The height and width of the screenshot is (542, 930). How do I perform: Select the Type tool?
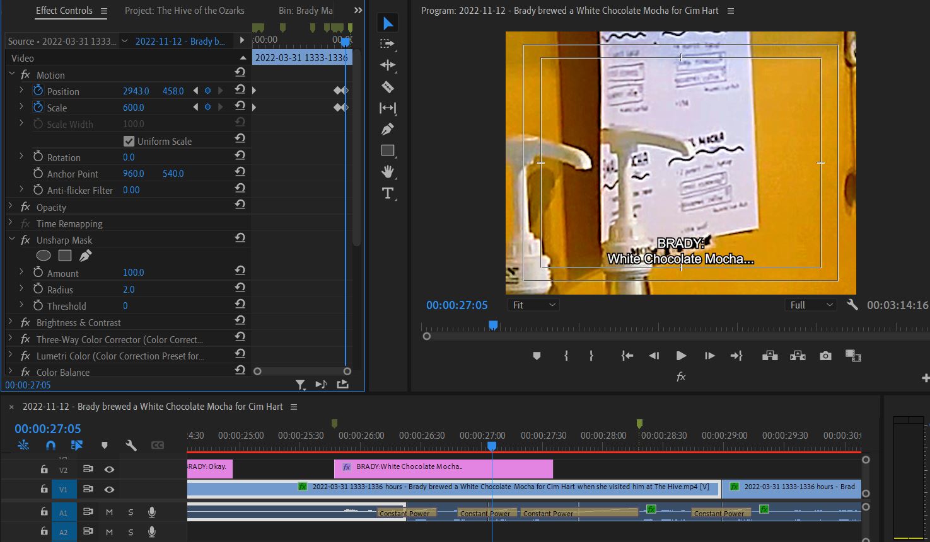click(388, 193)
